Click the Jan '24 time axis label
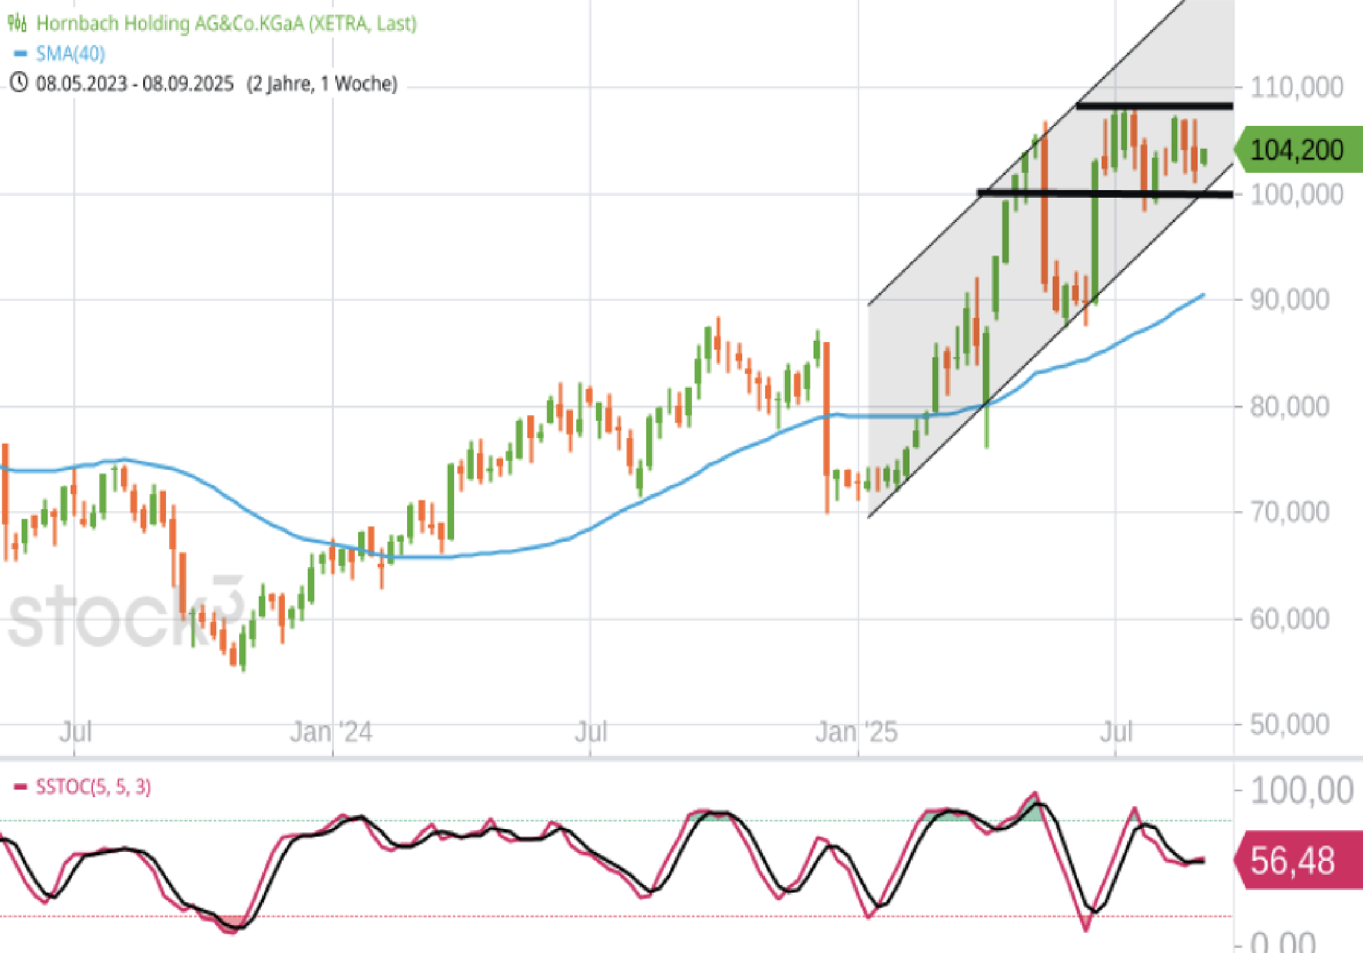 331,732
